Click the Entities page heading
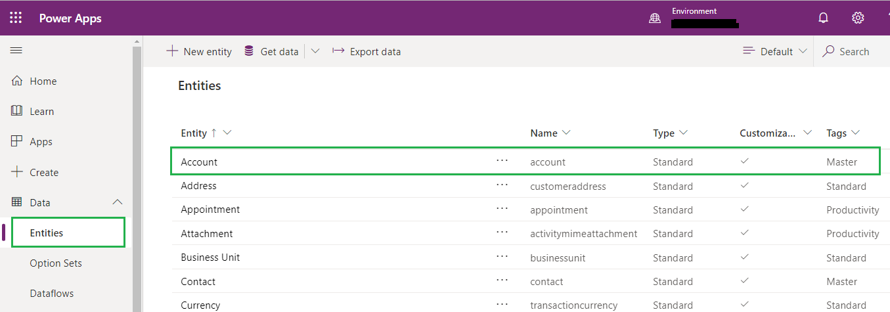 coord(200,86)
